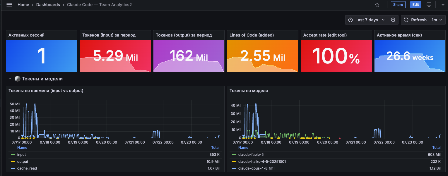
Task: Collapse the Токены и модели row
Action: click(10, 79)
